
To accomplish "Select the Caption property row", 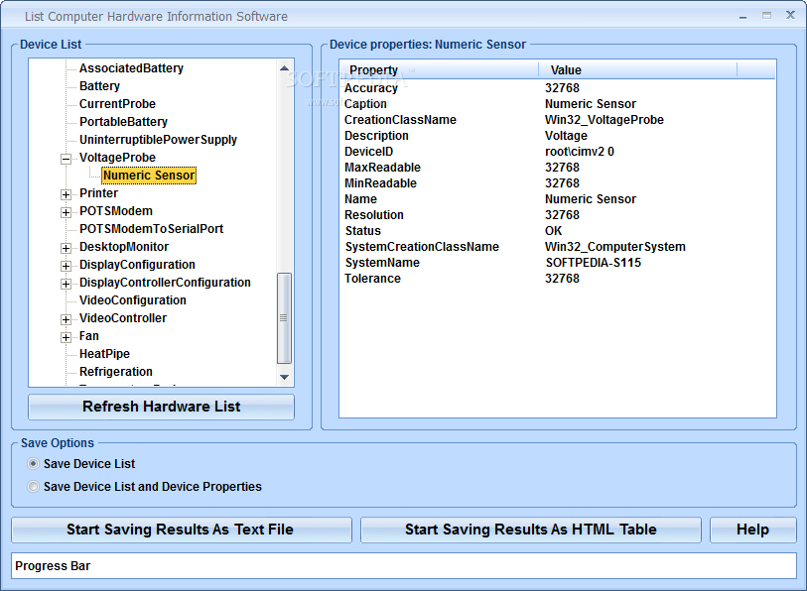I will (x=558, y=104).
